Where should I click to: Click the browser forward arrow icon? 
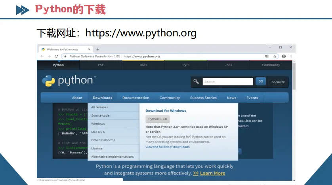[x=49, y=57]
